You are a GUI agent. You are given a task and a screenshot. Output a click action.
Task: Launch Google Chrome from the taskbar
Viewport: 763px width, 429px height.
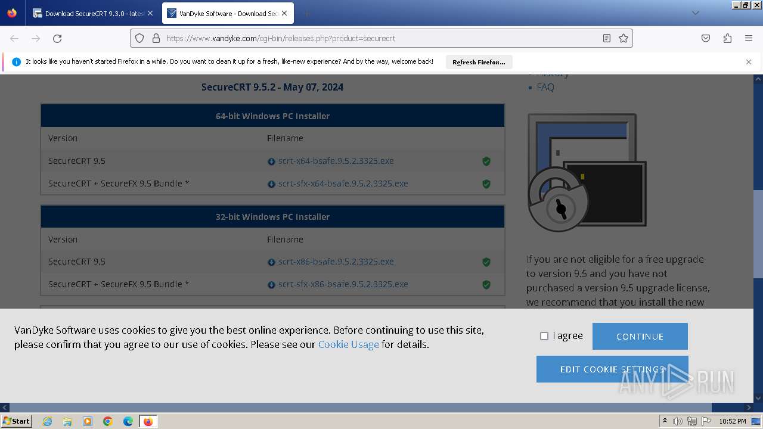pos(108,421)
